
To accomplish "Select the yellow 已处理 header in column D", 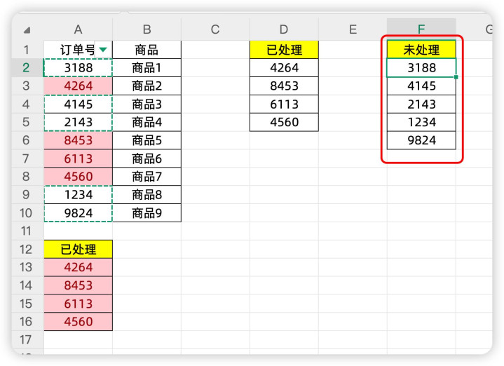I will tap(284, 50).
